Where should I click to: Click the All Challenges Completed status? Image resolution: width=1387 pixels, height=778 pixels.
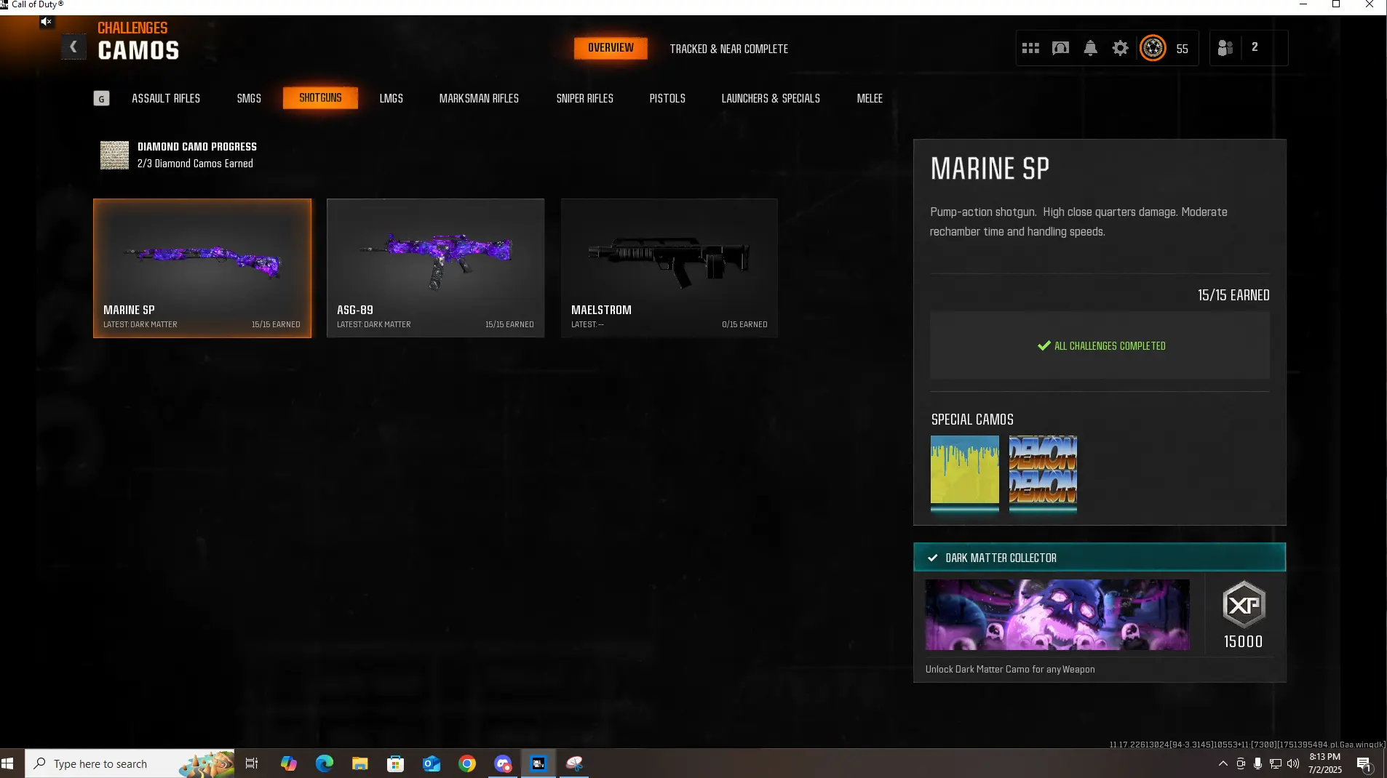pos(1100,346)
